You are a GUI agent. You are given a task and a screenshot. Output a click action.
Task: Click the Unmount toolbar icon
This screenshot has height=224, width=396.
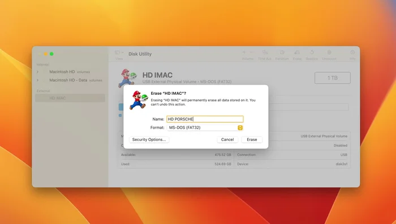pyautogui.click(x=329, y=52)
